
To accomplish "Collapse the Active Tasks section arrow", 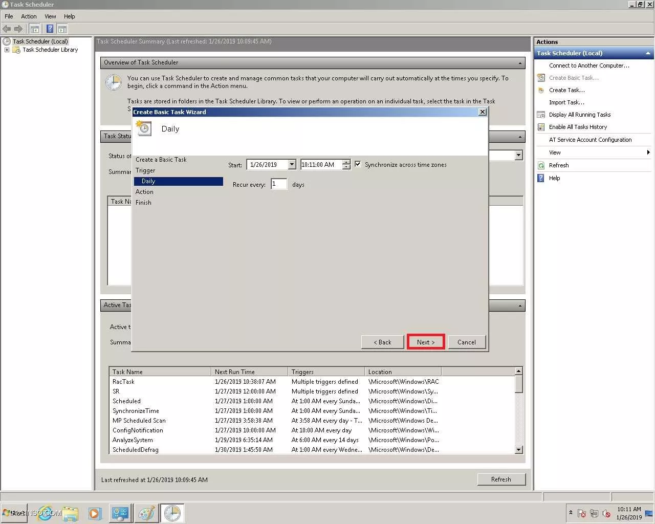I will click(520, 305).
